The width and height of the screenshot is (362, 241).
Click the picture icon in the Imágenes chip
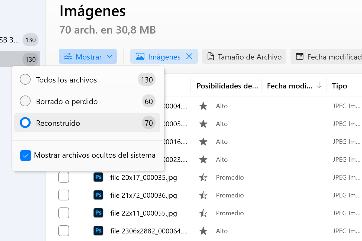click(x=140, y=57)
